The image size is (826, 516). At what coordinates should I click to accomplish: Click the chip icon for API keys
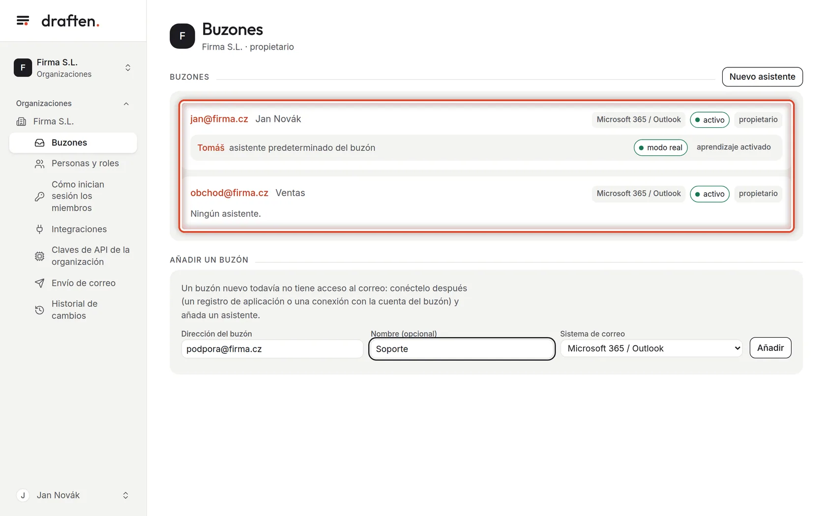click(39, 256)
